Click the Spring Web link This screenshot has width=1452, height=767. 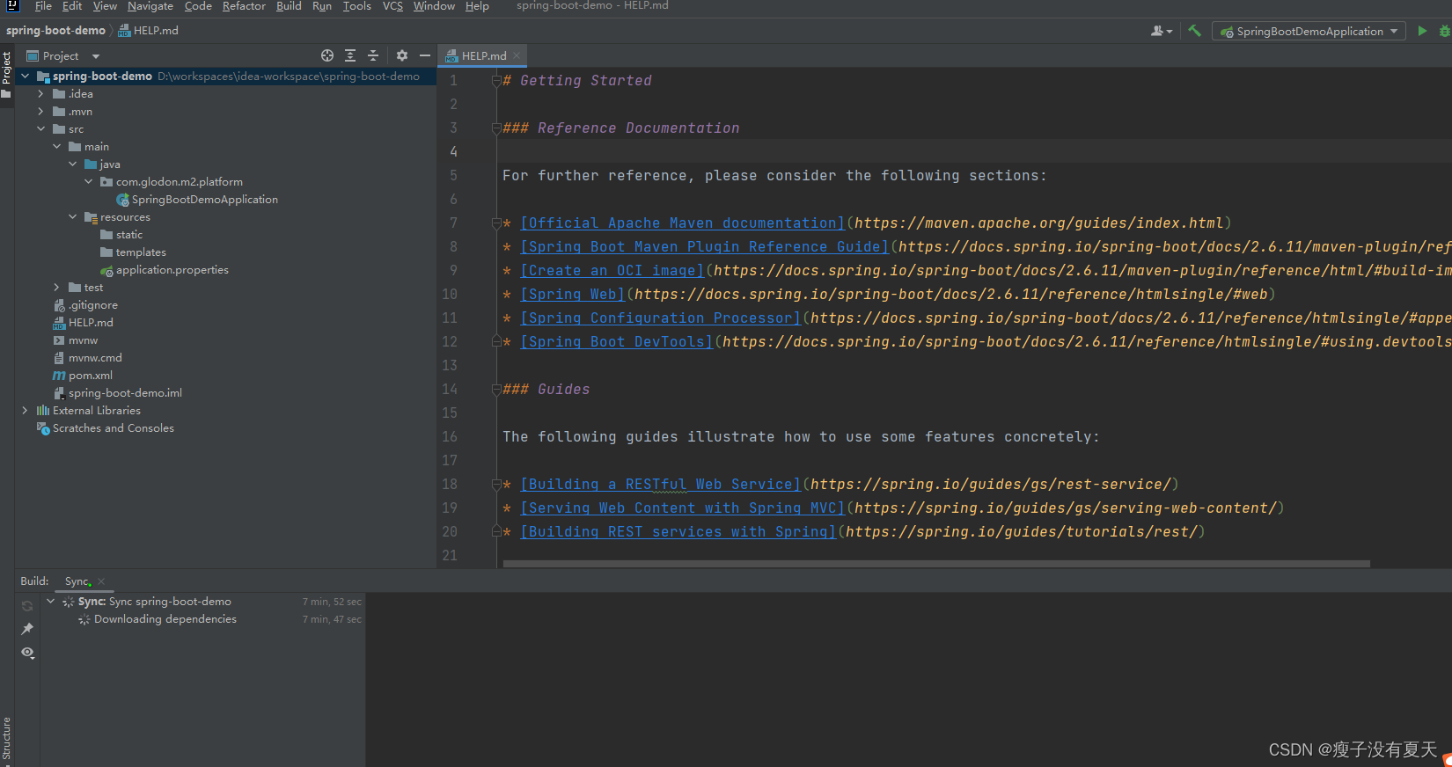(x=572, y=295)
